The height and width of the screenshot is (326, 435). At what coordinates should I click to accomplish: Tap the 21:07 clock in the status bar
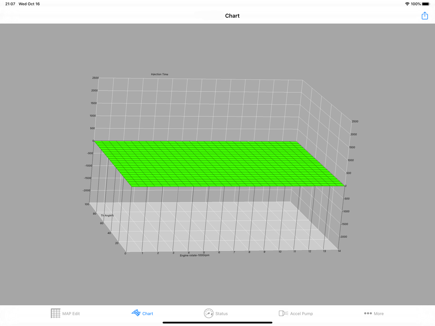[10, 4]
